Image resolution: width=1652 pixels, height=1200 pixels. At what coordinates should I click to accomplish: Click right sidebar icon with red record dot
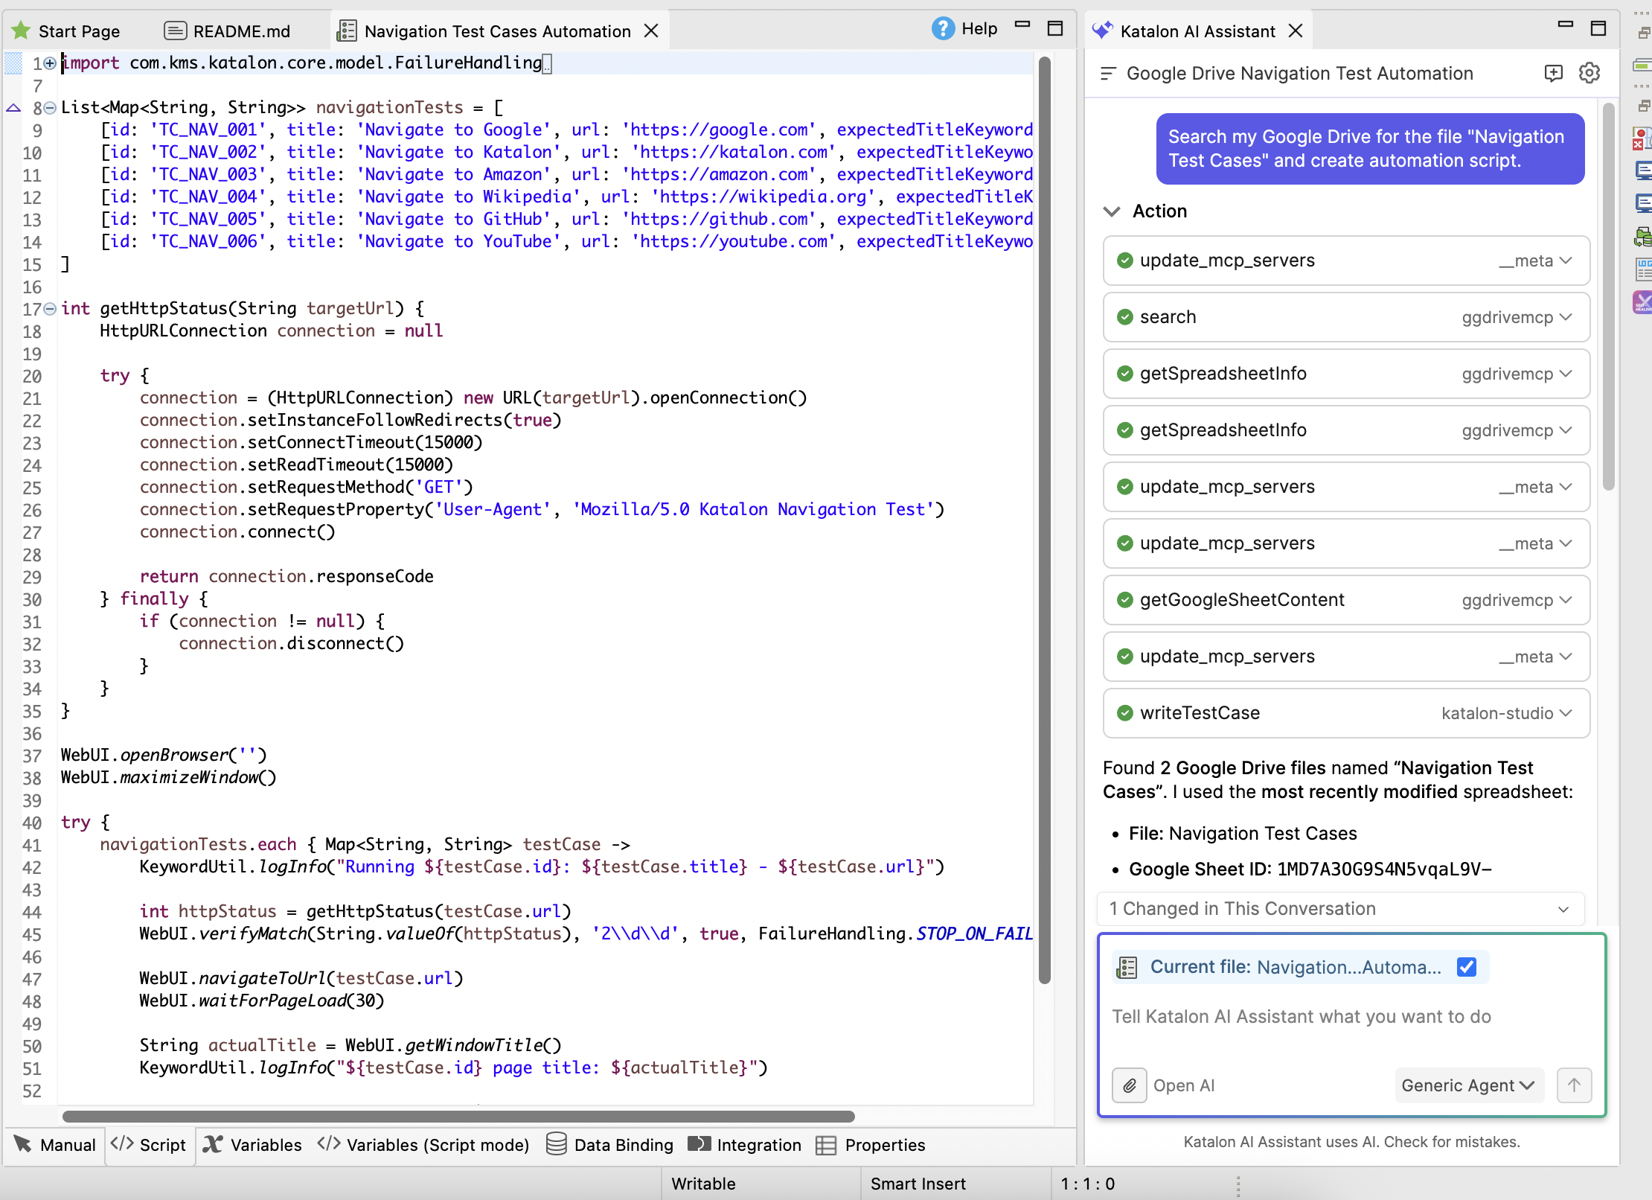pos(1642,138)
